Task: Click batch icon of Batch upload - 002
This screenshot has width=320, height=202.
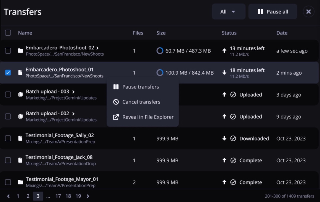Action: [20, 117]
